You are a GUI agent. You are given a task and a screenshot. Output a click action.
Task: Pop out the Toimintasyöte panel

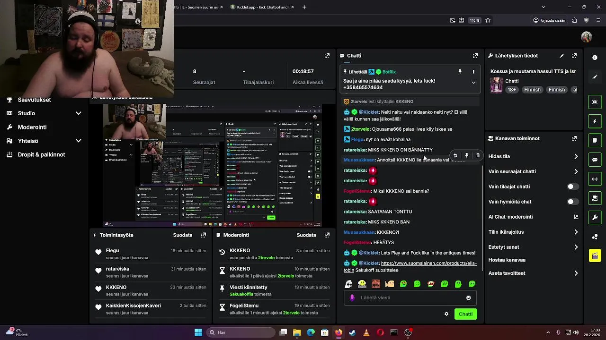pyautogui.click(x=204, y=235)
